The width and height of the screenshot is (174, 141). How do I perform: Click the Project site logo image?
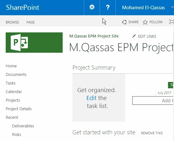point(34,43)
